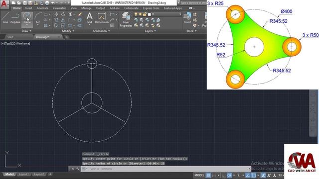
Task: Switch to the Parametric ribbon tab
Action: click(x=59, y=8)
